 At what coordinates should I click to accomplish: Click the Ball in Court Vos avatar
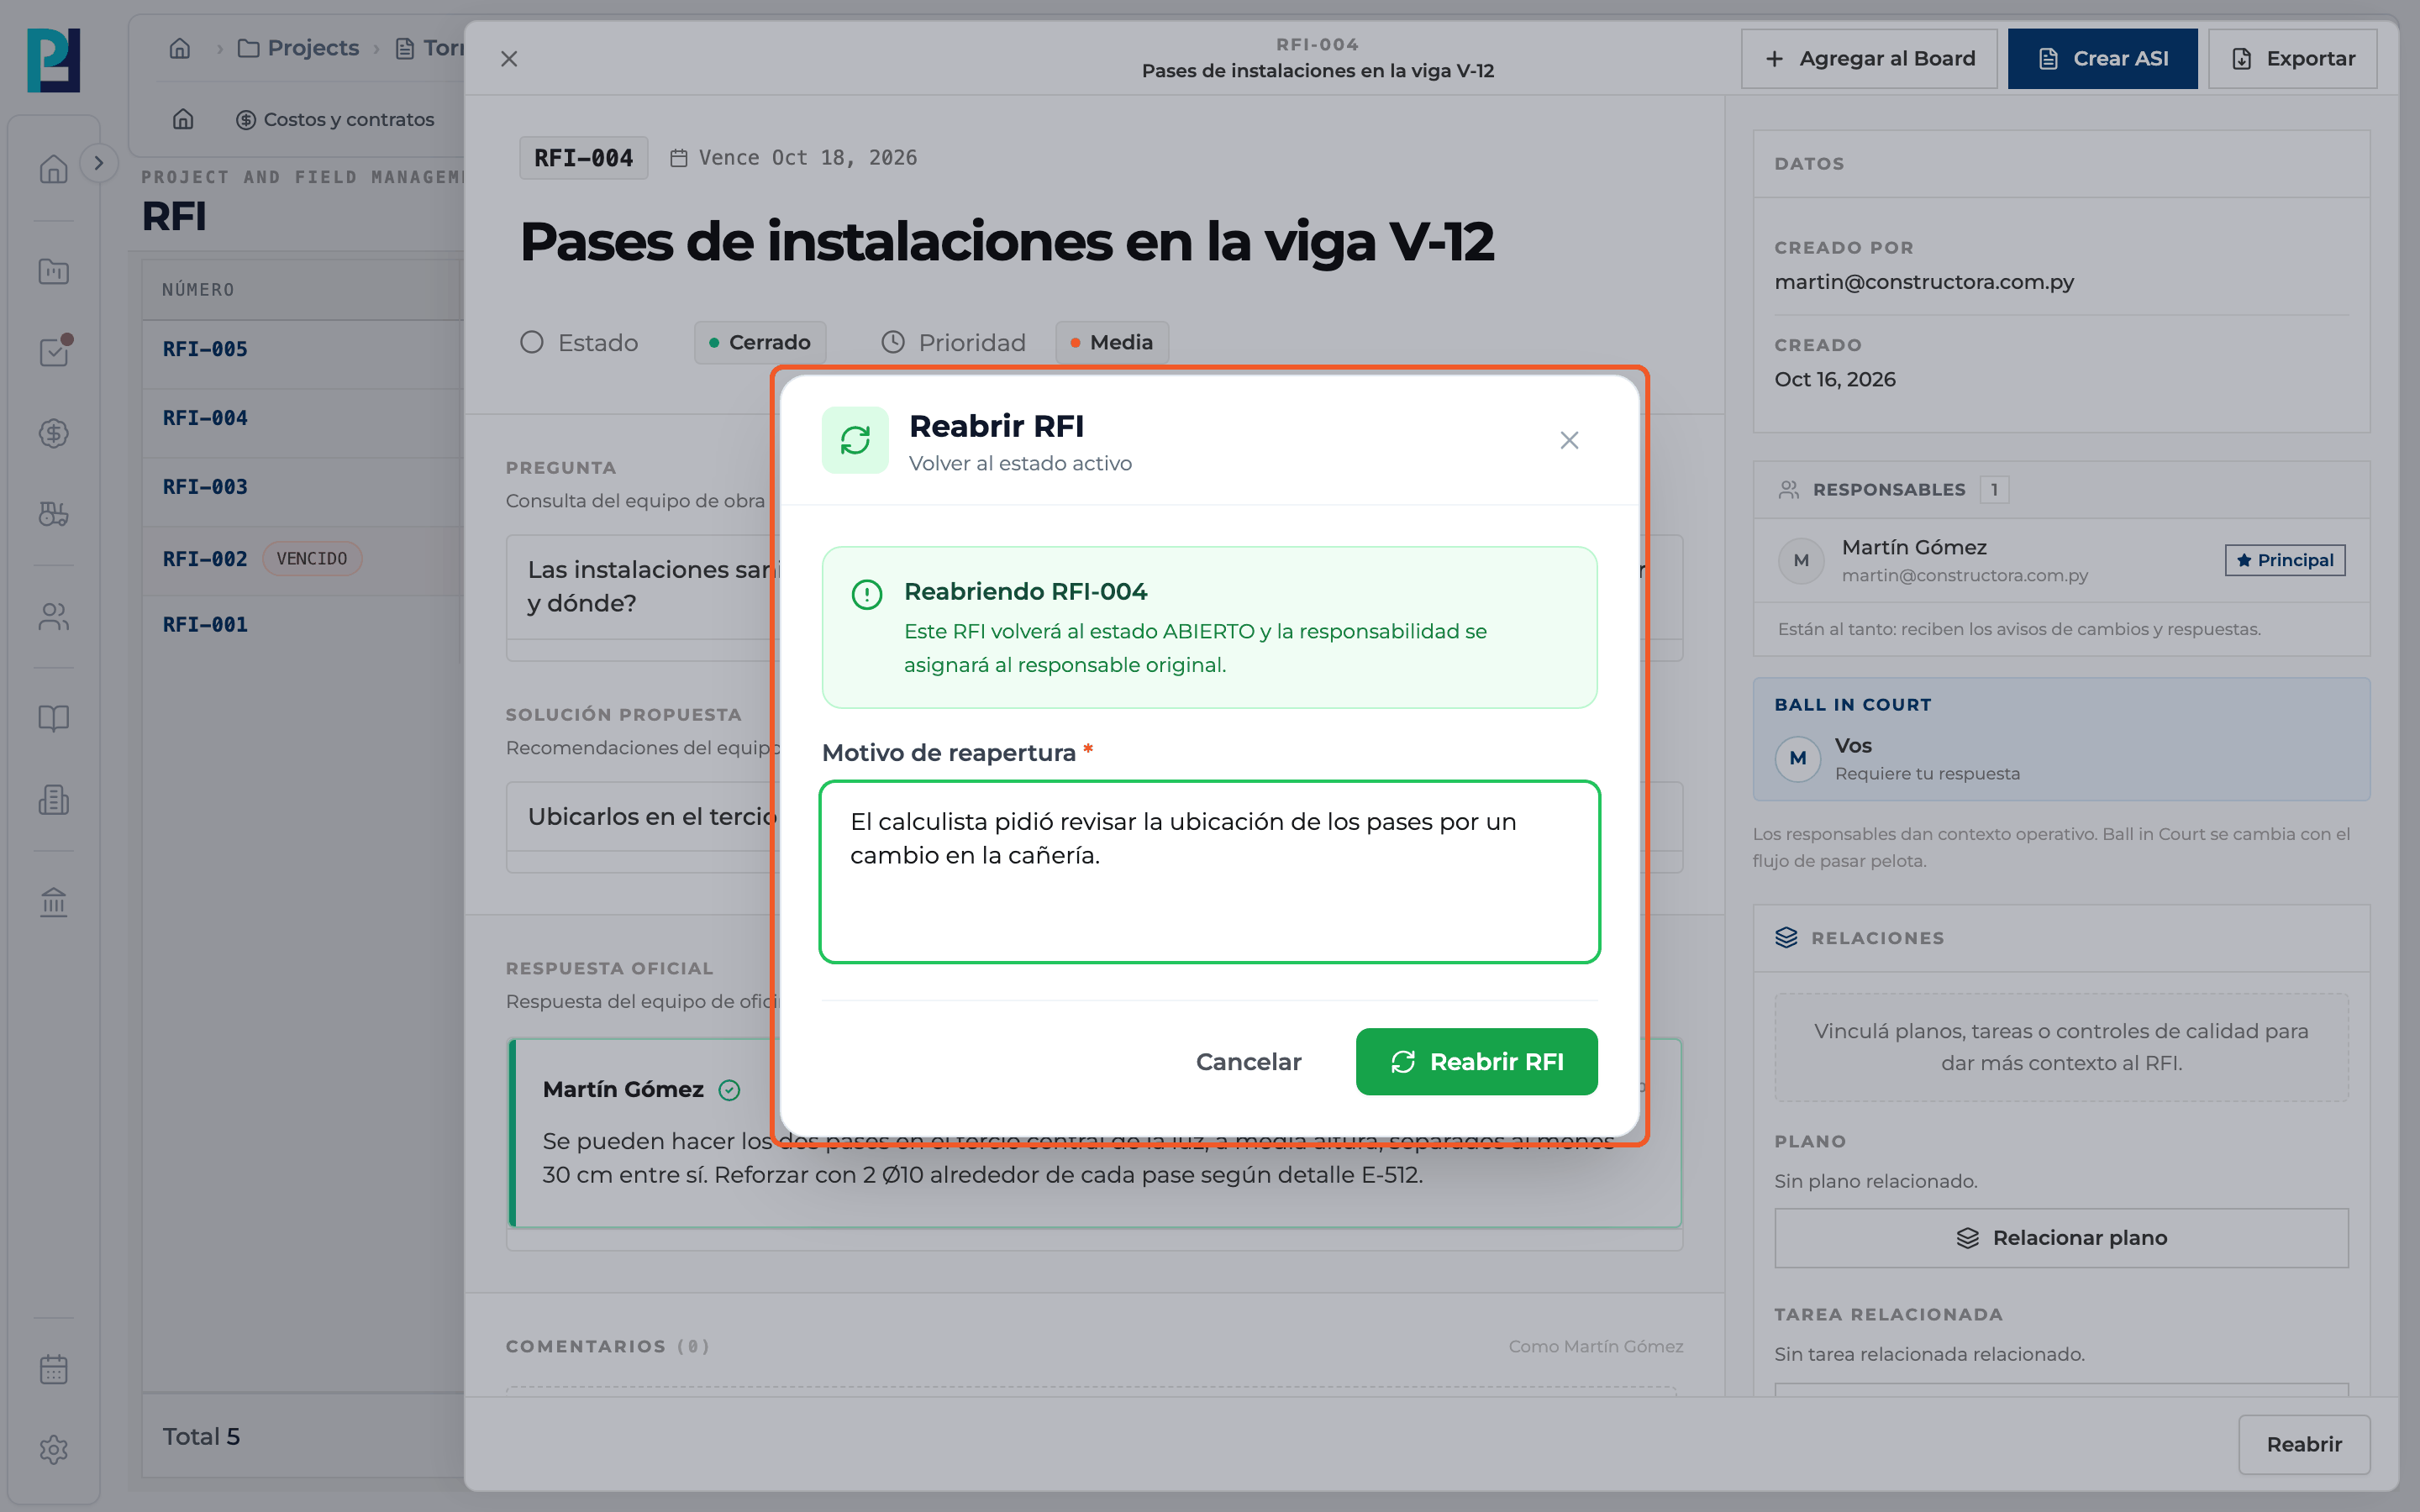pyautogui.click(x=1798, y=758)
